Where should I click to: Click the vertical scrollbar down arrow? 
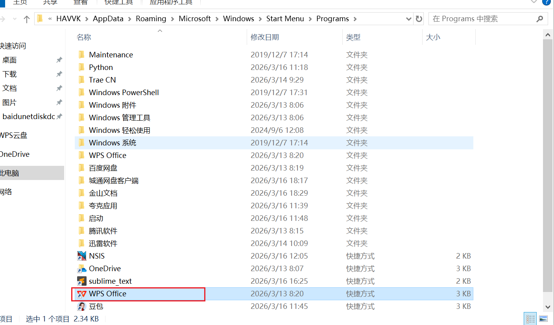[547, 307]
